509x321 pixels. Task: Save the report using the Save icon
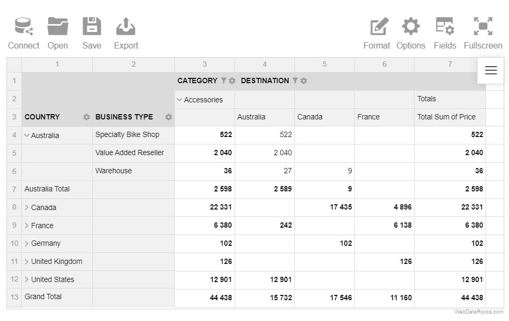92,26
